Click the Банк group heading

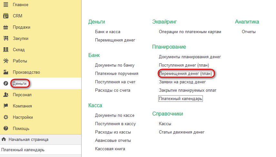pyautogui.click(x=94, y=55)
